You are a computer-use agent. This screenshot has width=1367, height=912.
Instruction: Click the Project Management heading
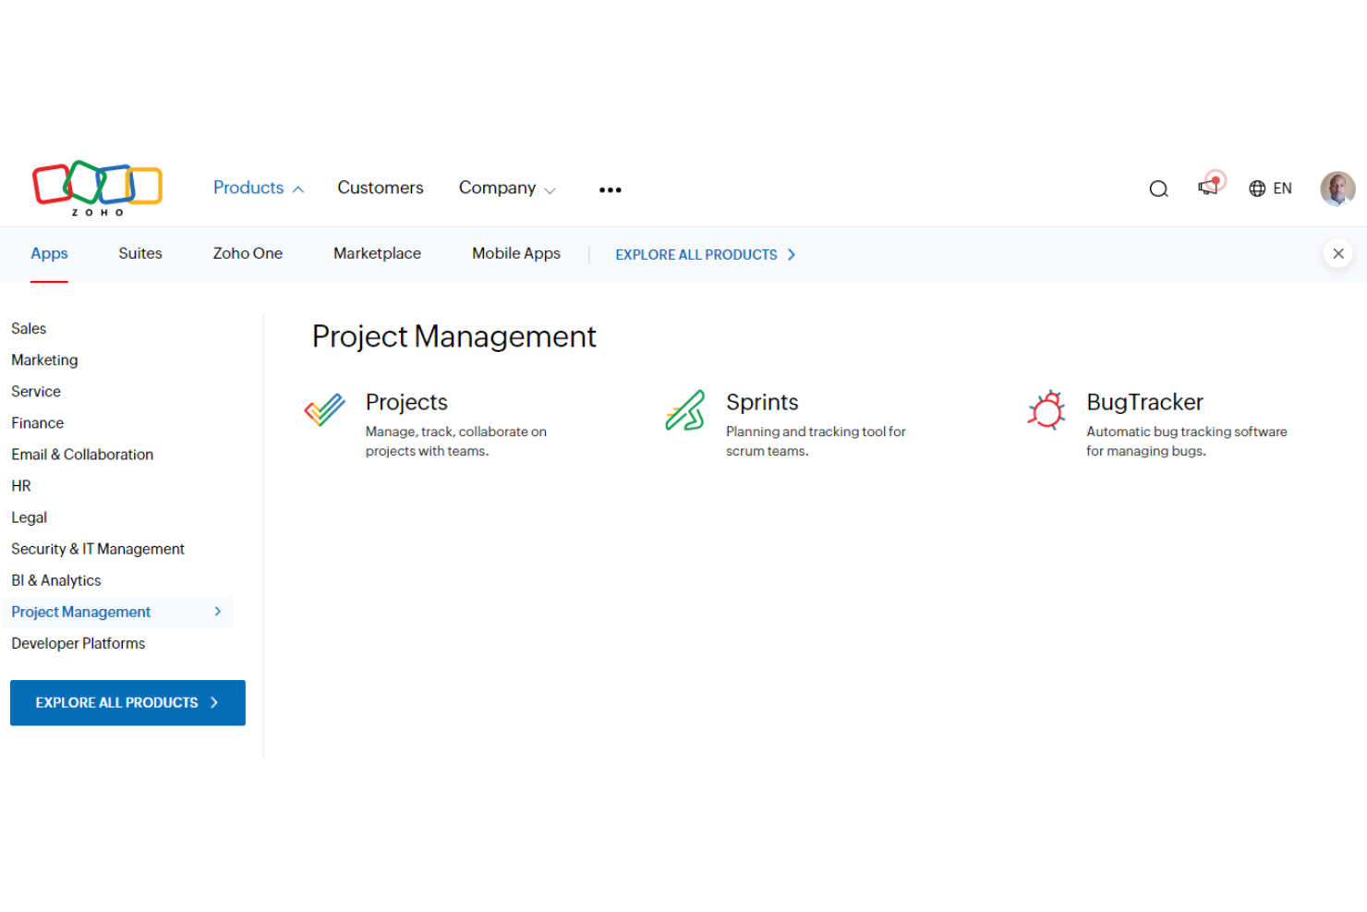tap(454, 336)
